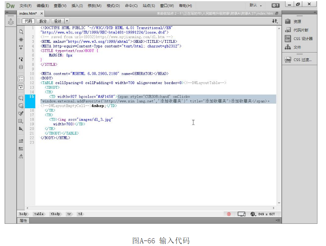Open the 代码片断 (Snippets) panel

tap(301, 30)
